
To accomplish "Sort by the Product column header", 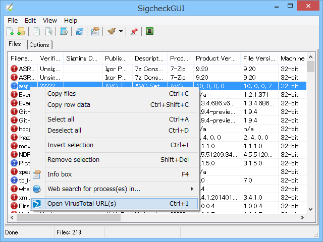I will 180,58.
